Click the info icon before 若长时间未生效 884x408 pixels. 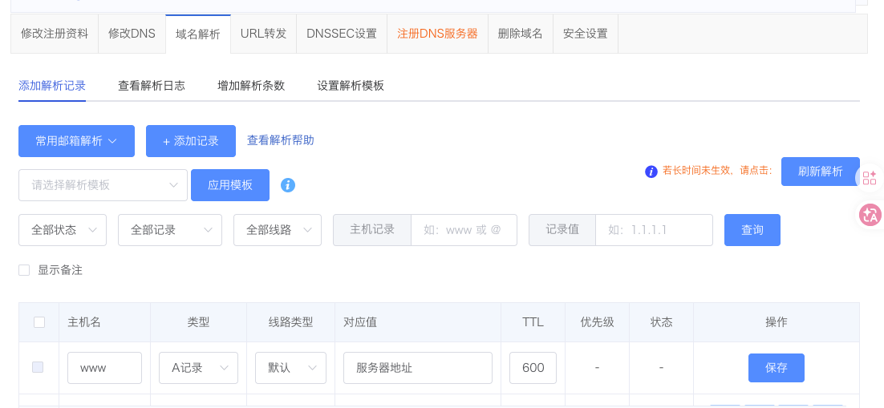tap(651, 171)
